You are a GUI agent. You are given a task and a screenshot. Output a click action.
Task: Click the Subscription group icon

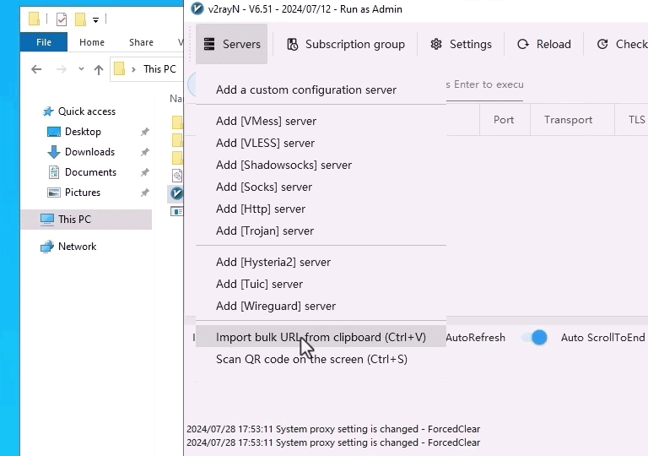292,44
